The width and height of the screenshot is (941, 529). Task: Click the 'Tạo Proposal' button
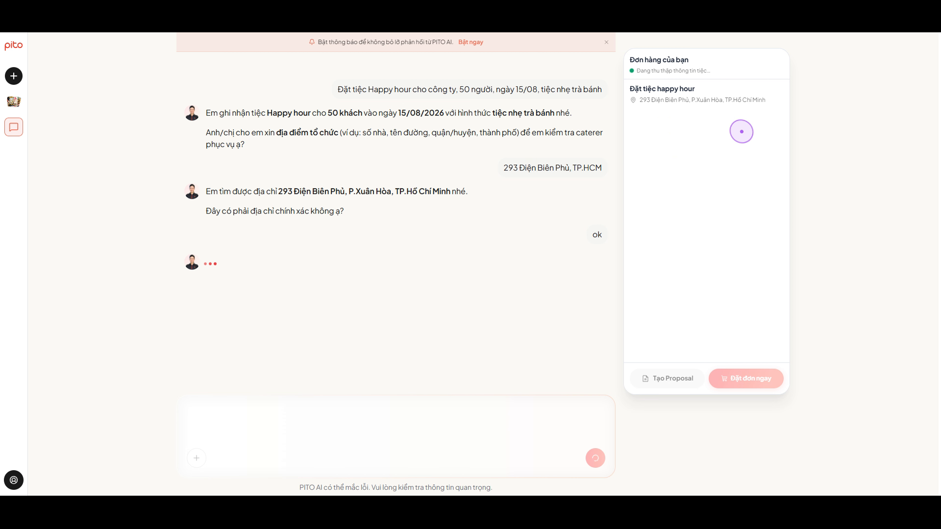[667, 378]
